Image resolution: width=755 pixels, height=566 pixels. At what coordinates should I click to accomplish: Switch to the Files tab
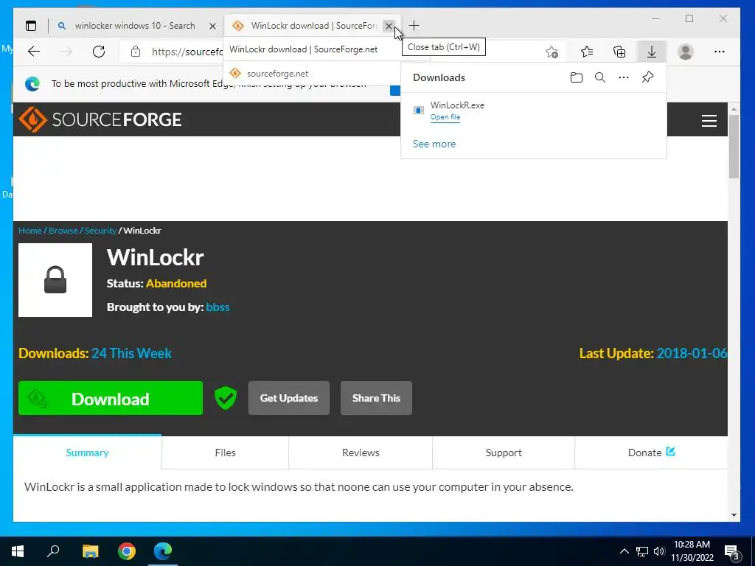tap(226, 453)
